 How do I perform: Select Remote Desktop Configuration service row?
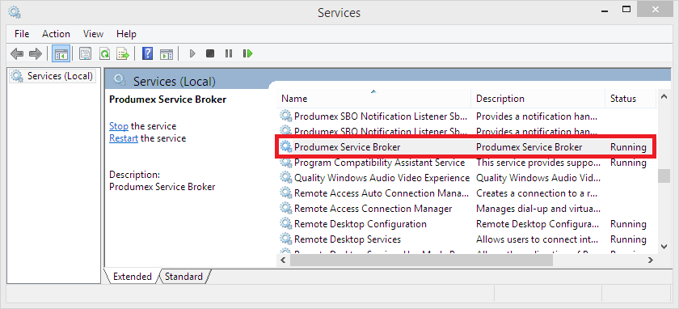tap(467, 224)
